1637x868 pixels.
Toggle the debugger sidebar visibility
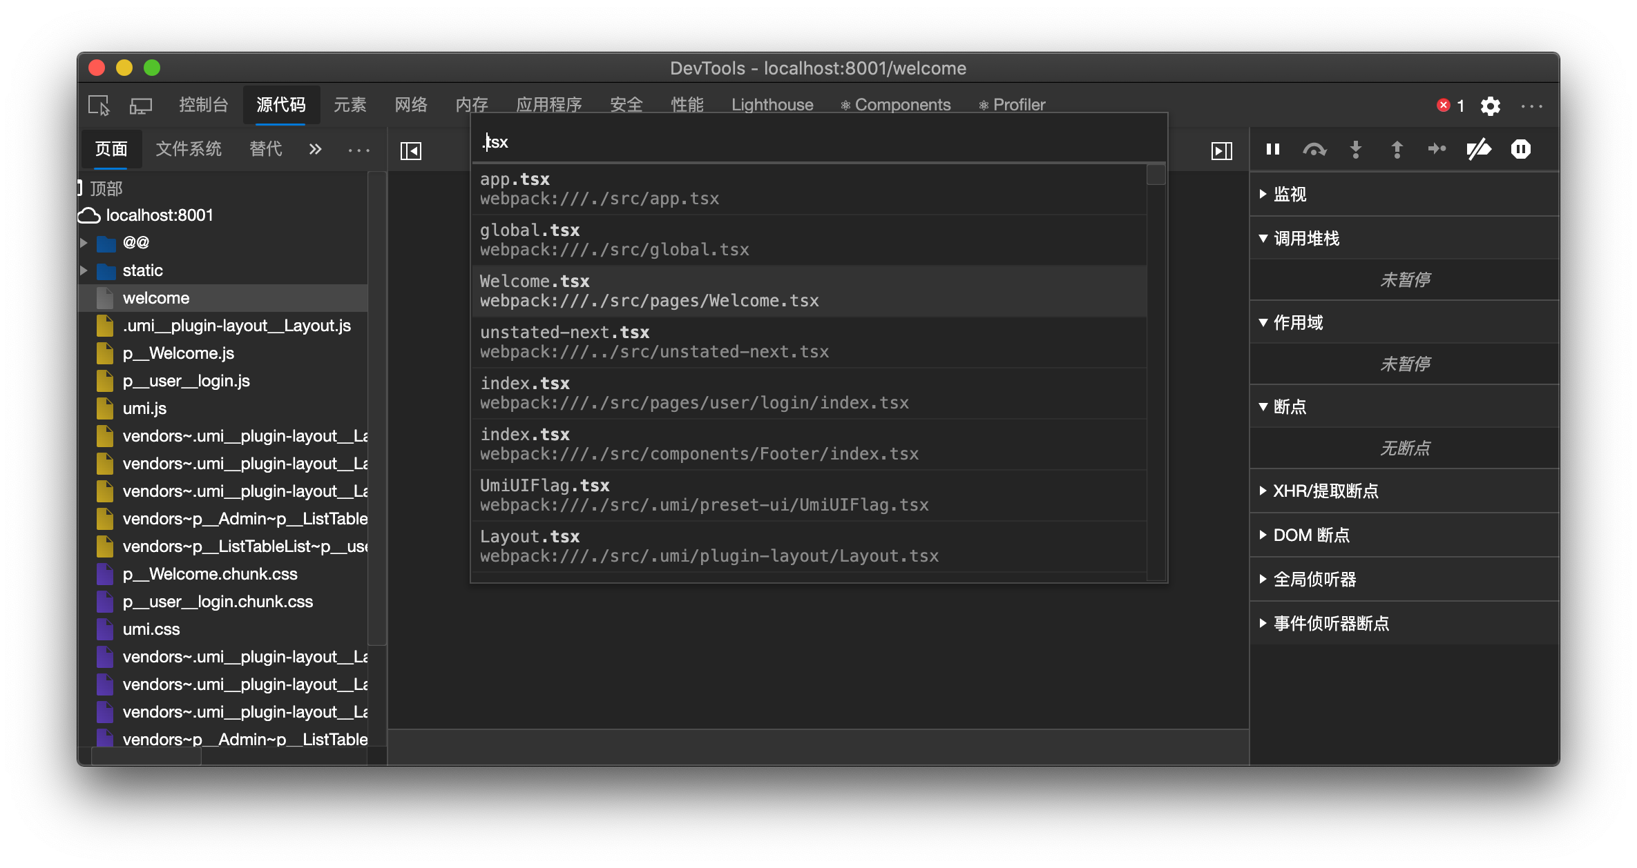pos(1221,150)
